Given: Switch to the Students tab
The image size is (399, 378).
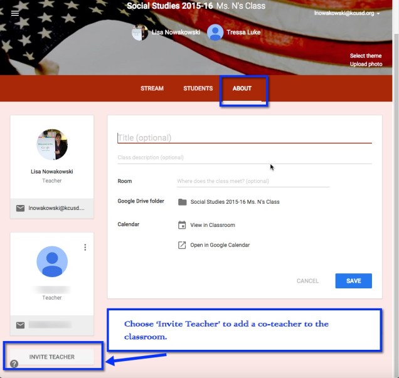Looking at the screenshot, I should 198,88.
